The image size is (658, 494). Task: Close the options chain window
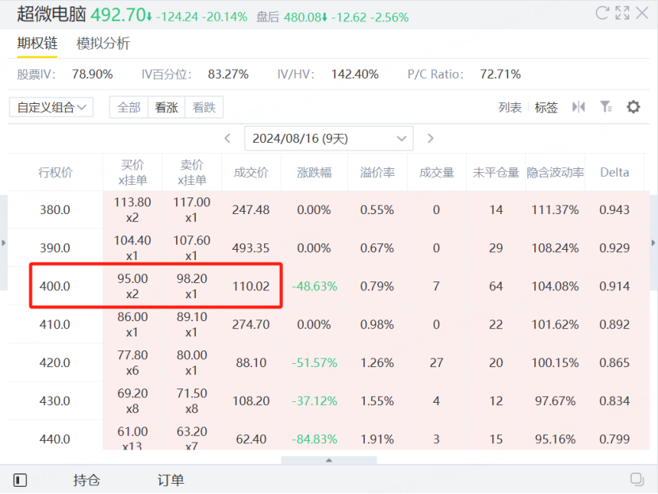(642, 13)
